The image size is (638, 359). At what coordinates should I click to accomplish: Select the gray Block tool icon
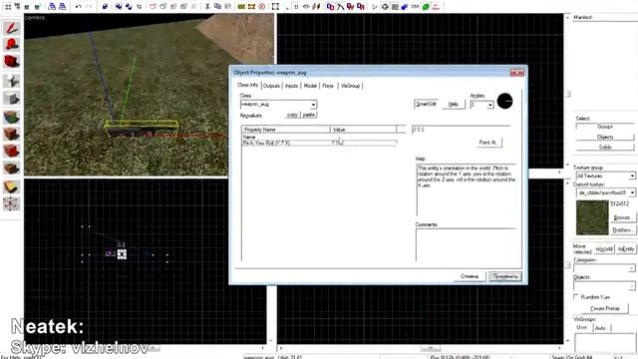tap(11, 98)
